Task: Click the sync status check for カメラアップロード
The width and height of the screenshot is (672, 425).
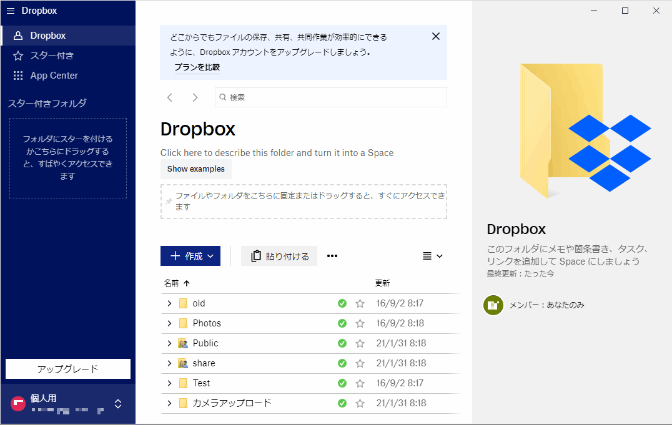Action: click(342, 403)
